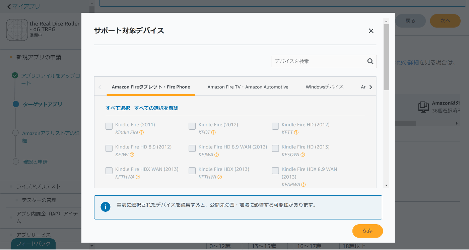
Task: Open 確認と申請 step
Action: point(35,162)
